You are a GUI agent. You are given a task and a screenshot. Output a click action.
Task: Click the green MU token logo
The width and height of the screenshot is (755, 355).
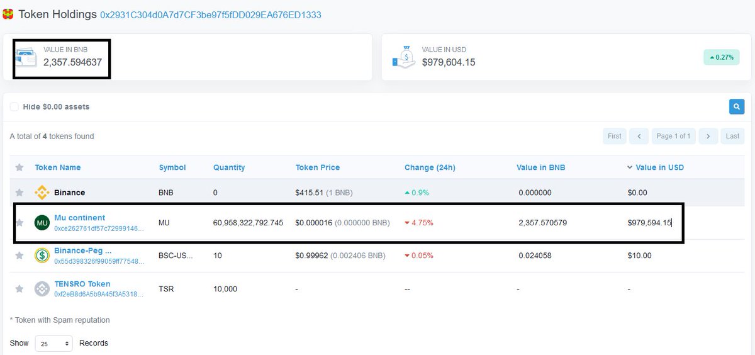42,223
